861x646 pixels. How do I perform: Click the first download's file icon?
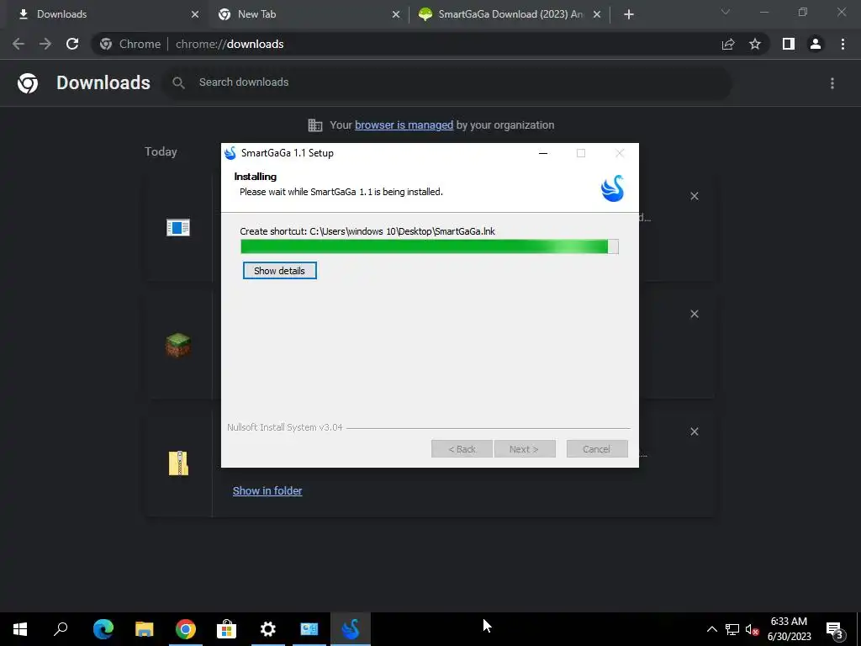coord(178,227)
